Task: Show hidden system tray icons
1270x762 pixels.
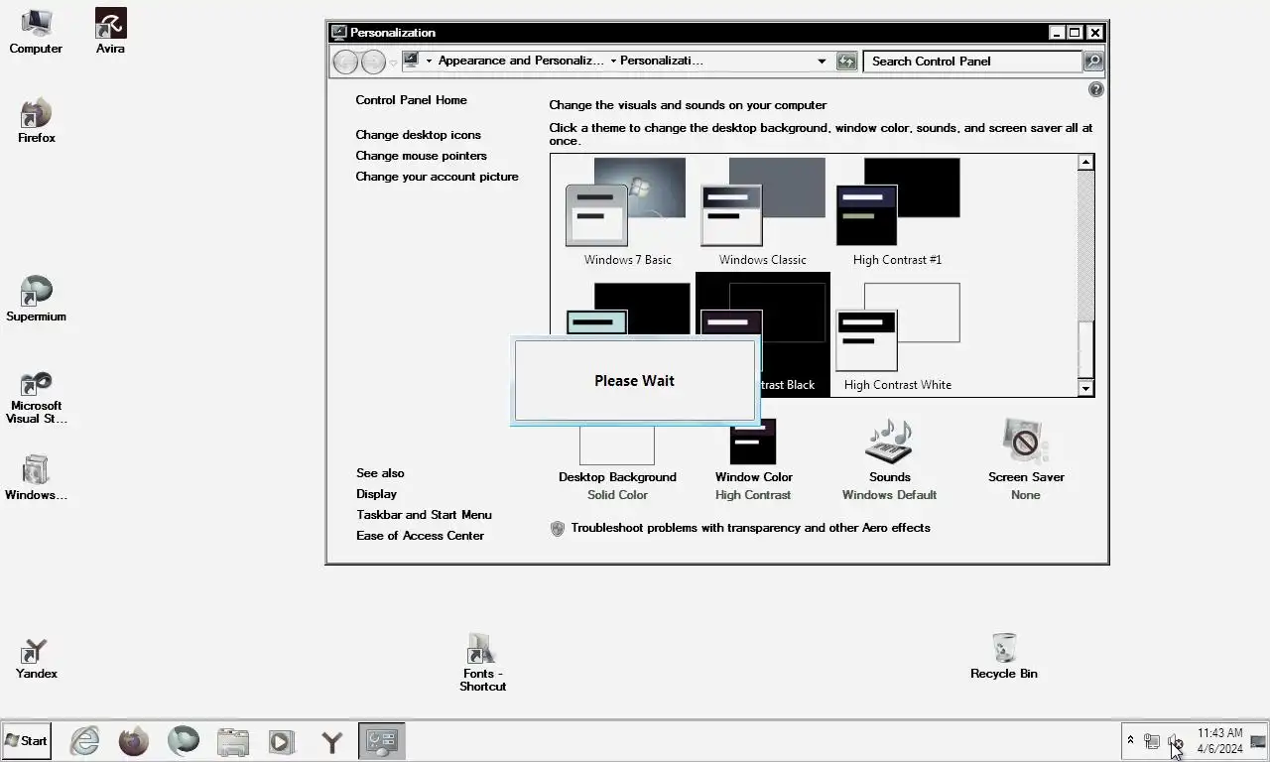Action: click(x=1130, y=740)
